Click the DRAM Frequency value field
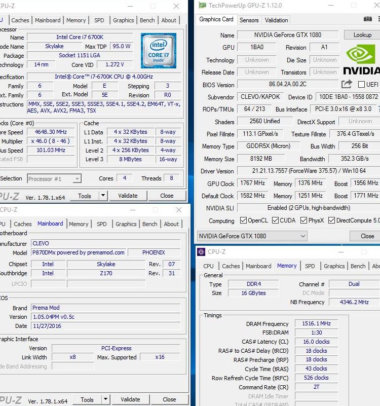Screen dimensions: 380x406 (x=316, y=324)
